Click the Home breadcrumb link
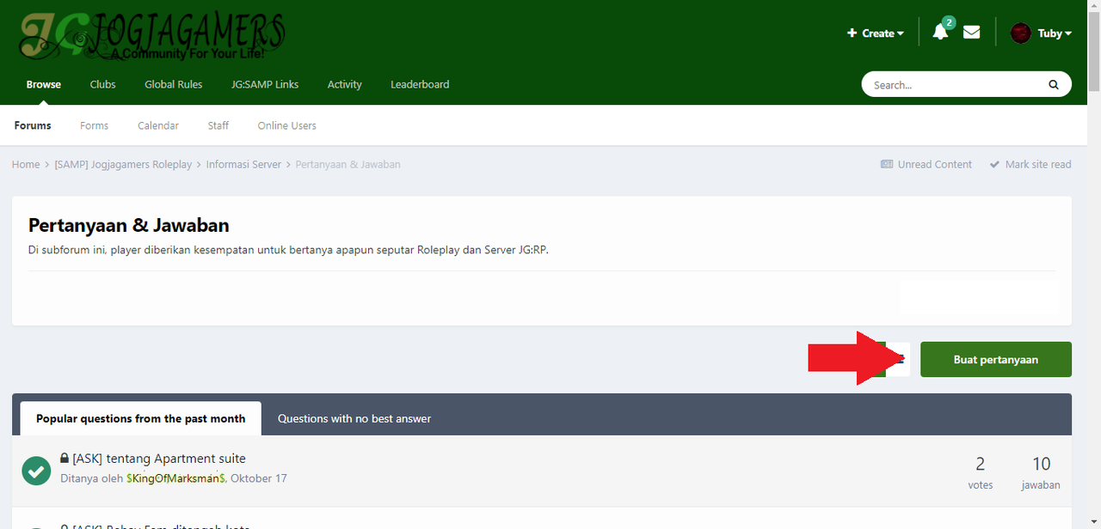Image resolution: width=1101 pixels, height=529 pixels. 26,164
